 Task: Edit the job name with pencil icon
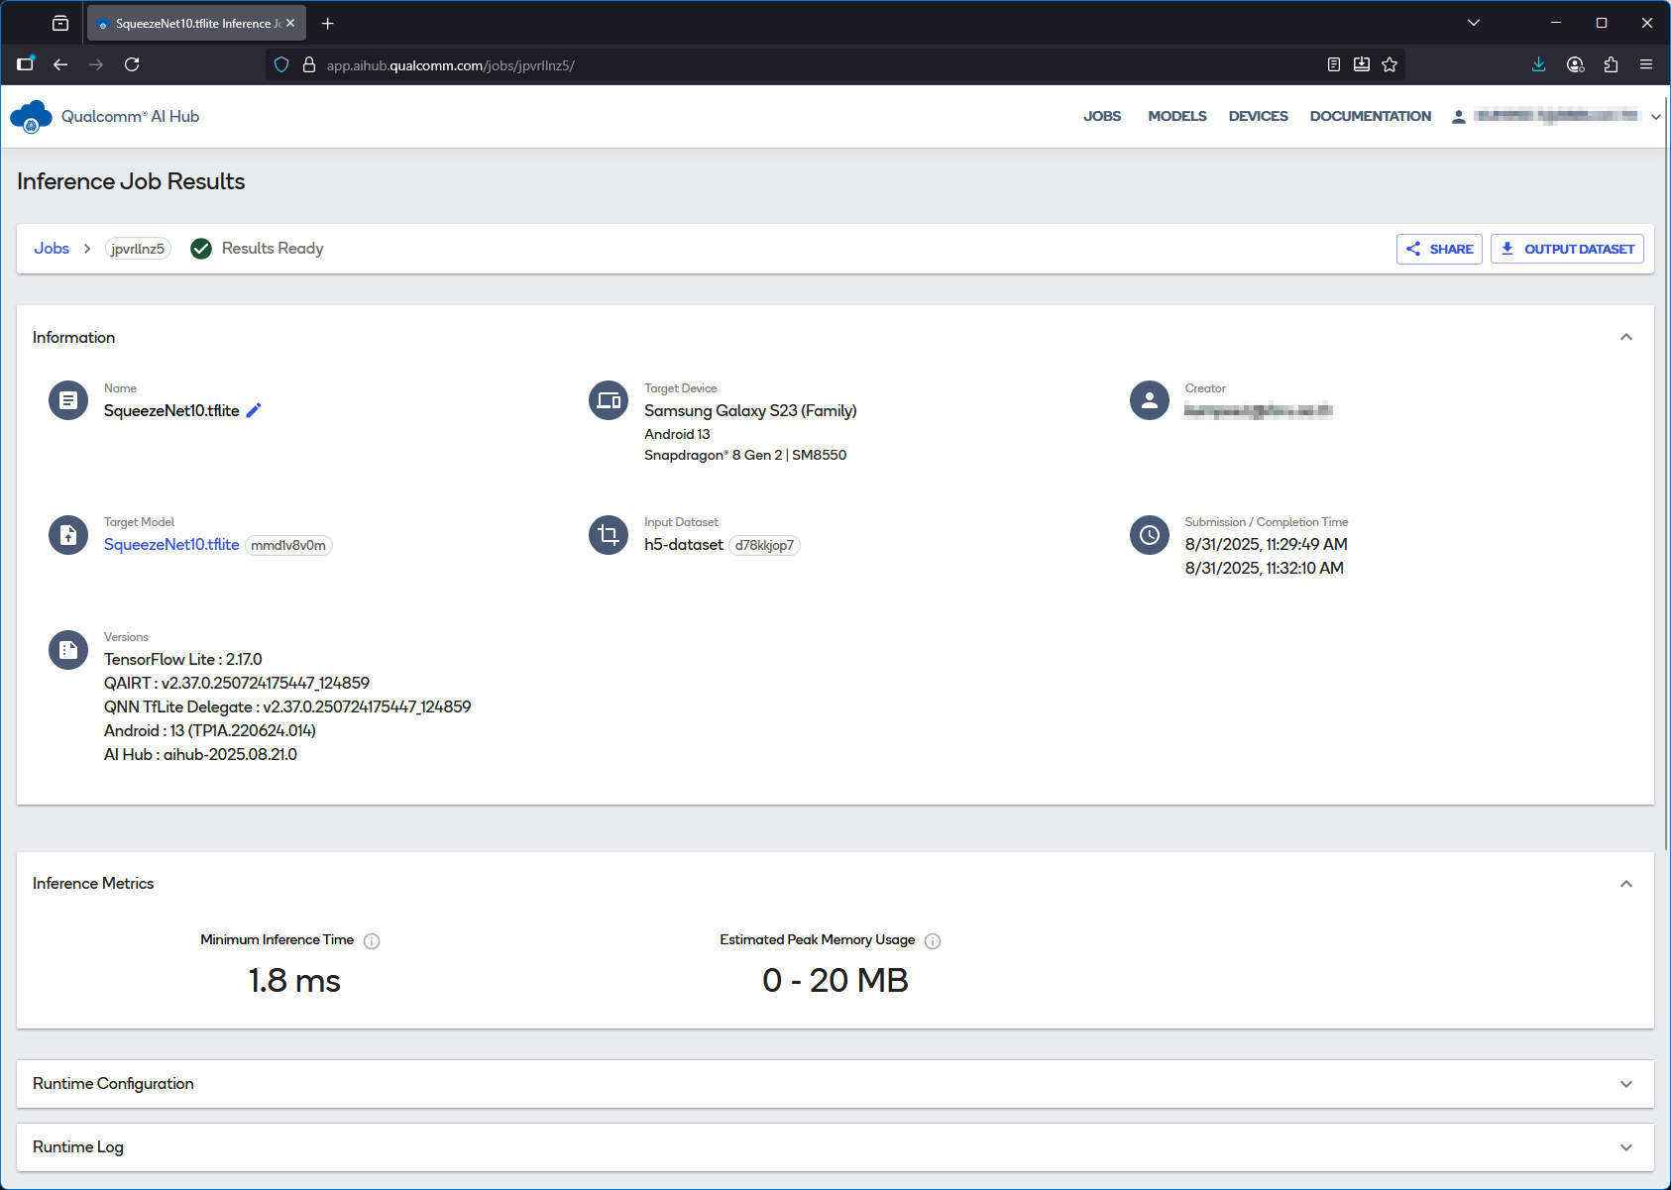(254, 410)
